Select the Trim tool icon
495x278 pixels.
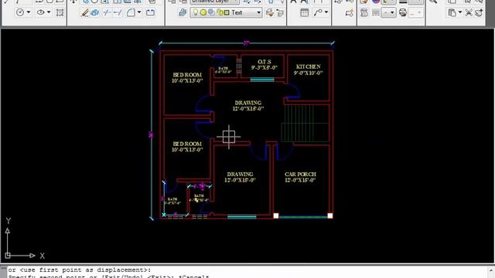coord(107,12)
